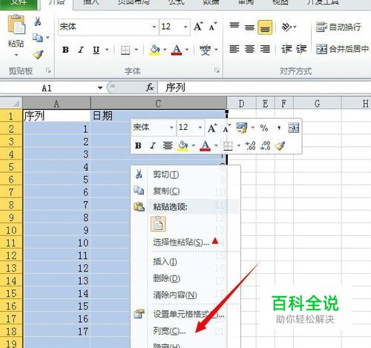
Task: Toggle Underline in ribbon font group
Action: 96,50
